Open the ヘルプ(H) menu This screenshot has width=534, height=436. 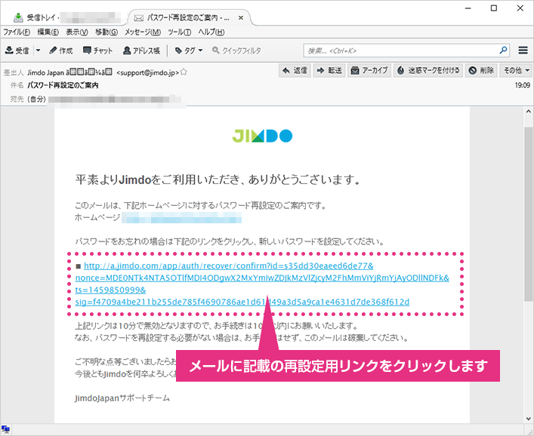tap(211, 32)
